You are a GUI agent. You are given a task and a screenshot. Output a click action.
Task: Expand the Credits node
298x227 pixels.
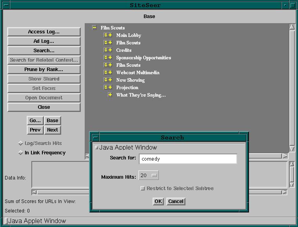(110, 50)
